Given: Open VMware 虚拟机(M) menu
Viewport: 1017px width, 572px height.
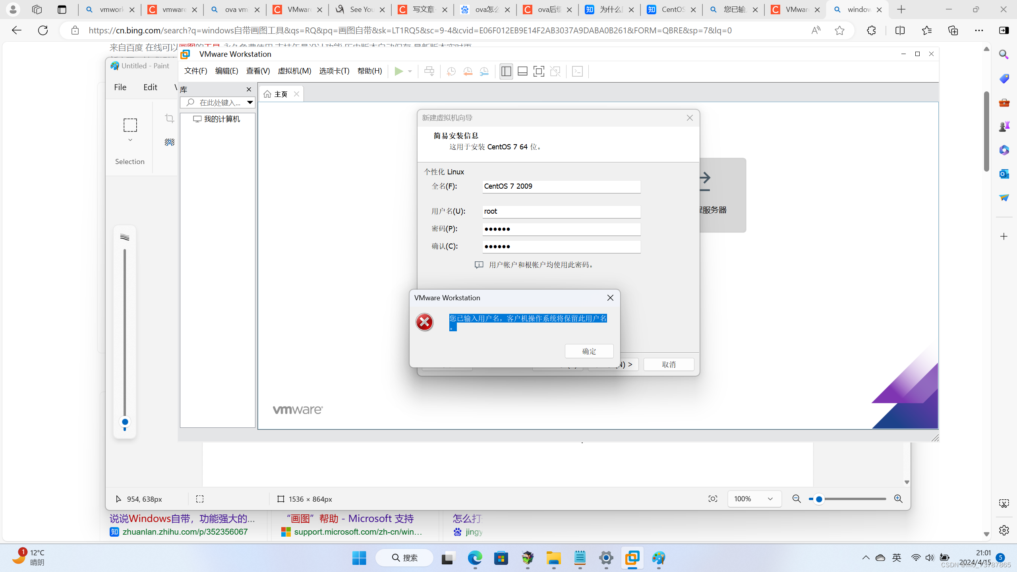Looking at the screenshot, I should (294, 71).
